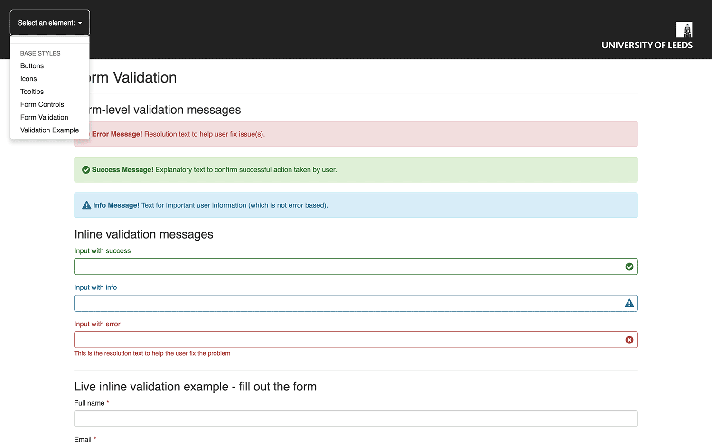This screenshot has width=712, height=445.
Task: Click the Success Message banner
Action: click(x=356, y=169)
